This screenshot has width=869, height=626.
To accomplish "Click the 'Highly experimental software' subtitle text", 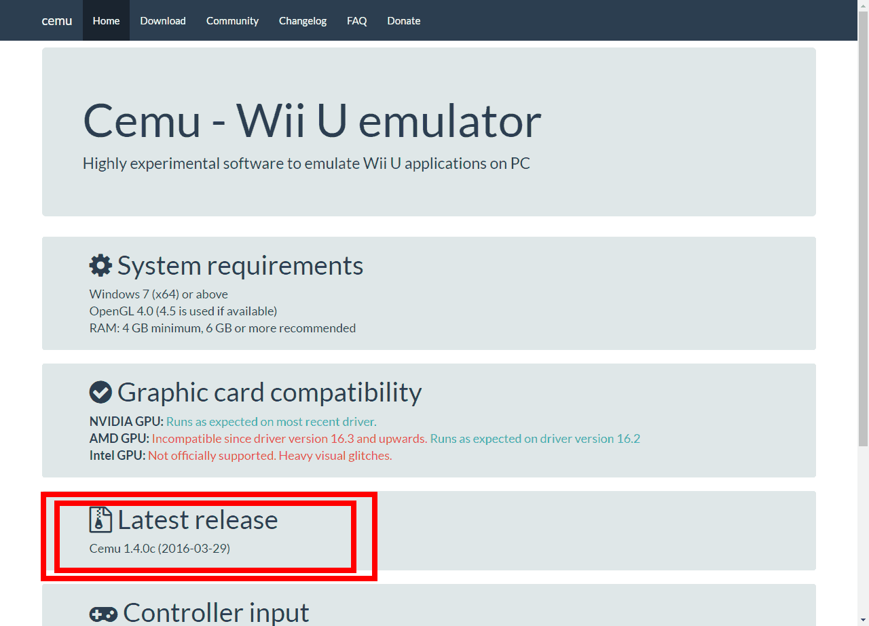I will pos(306,163).
